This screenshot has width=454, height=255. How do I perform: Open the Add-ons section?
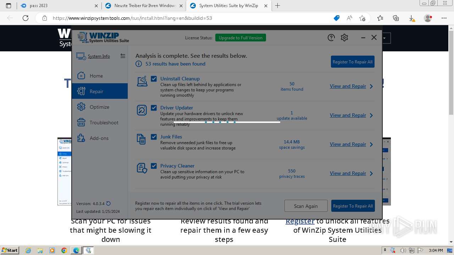coord(100,138)
